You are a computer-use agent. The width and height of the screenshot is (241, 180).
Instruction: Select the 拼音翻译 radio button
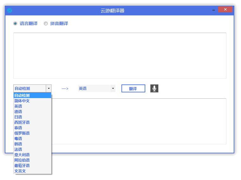[x=46, y=23]
